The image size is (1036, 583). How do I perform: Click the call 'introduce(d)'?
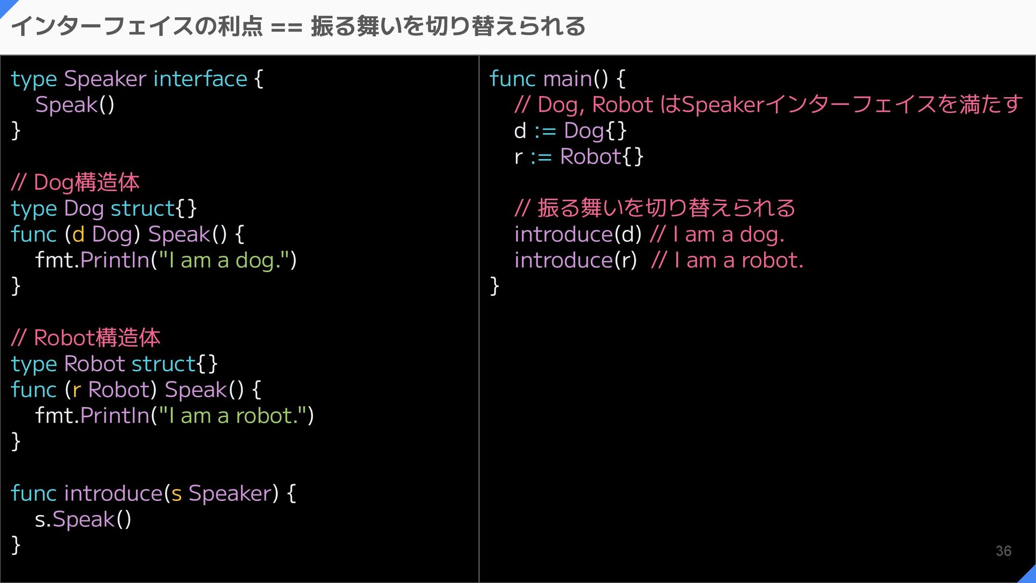click(578, 235)
